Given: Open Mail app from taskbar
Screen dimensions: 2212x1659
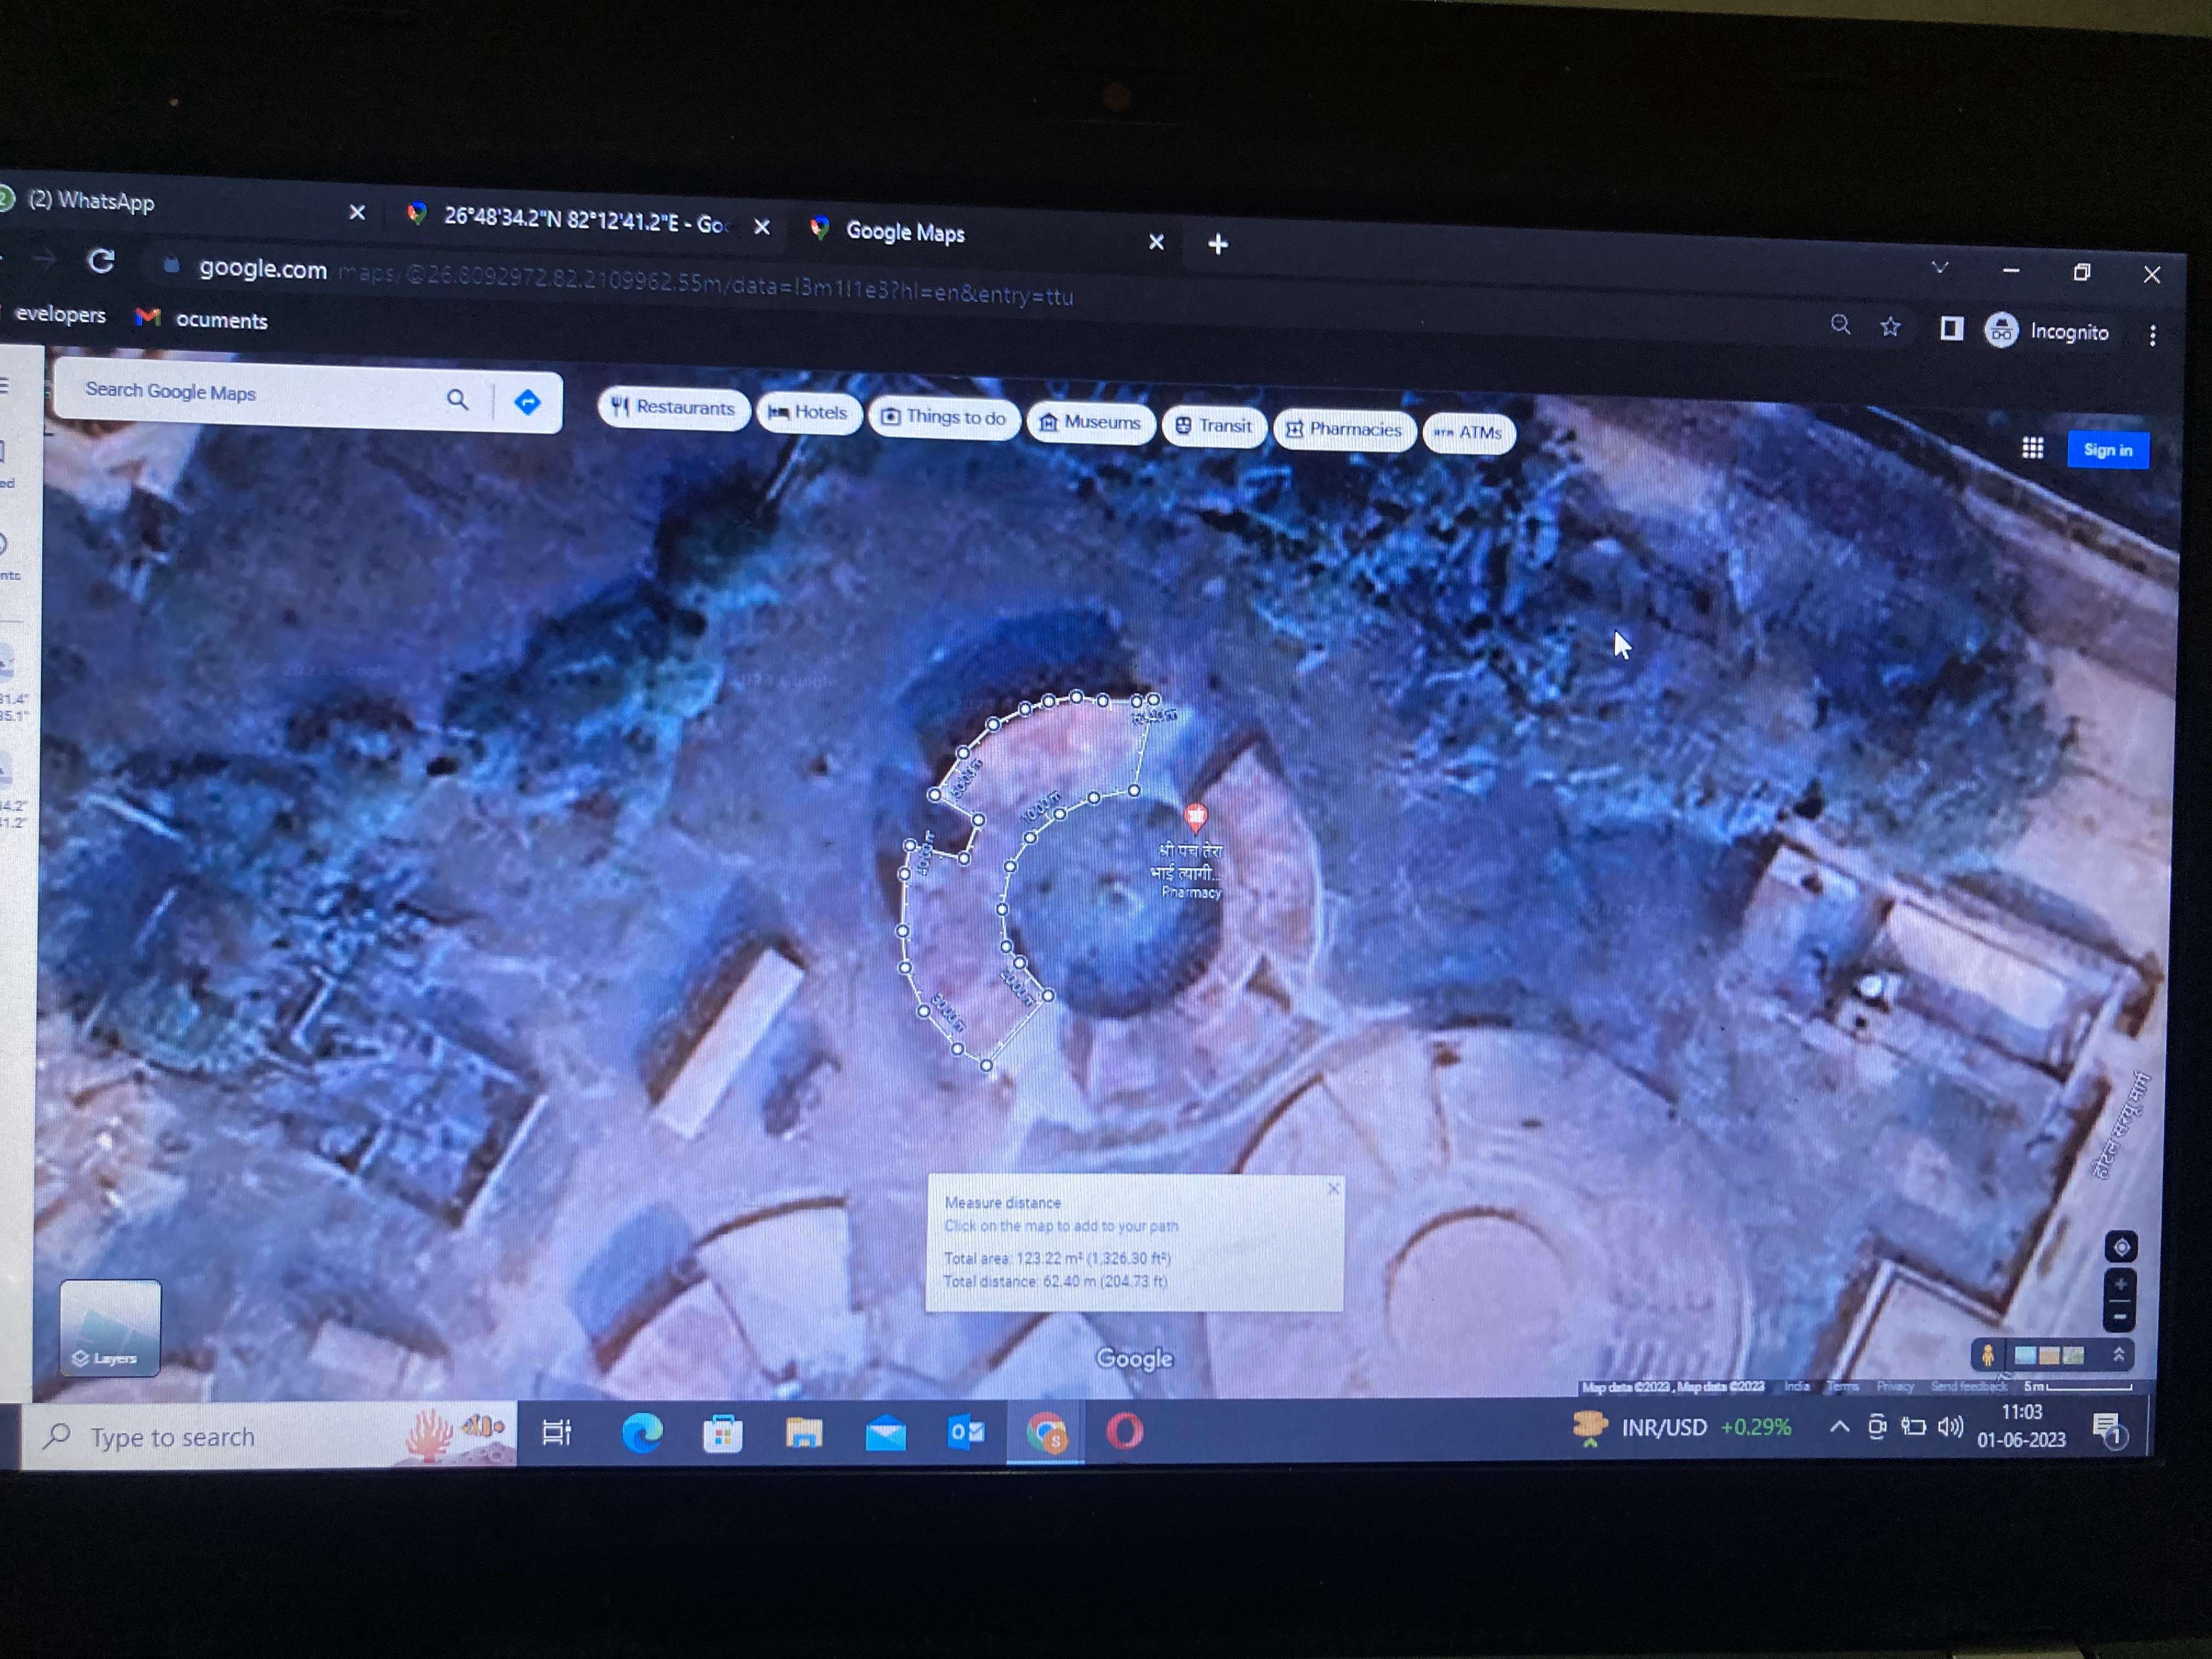Looking at the screenshot, I should pyautogui.click(x=885, y=1434).
